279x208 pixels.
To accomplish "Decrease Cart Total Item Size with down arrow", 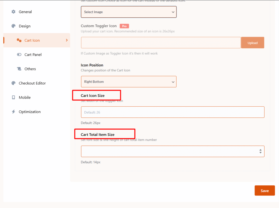I will [x=260, y=153].
